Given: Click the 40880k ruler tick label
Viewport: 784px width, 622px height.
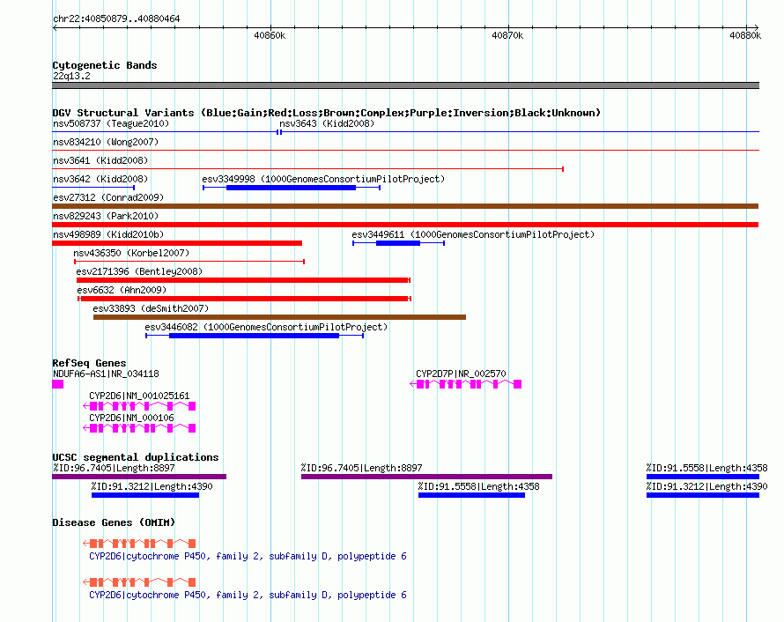Looking at the screenshot, I should (745, 35).
